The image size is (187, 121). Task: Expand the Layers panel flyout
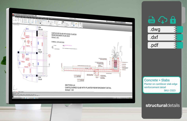[x=42, y=25]
